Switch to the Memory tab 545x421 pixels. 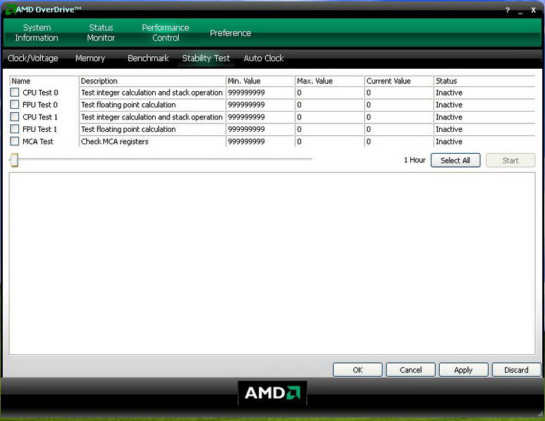[90, 58]
